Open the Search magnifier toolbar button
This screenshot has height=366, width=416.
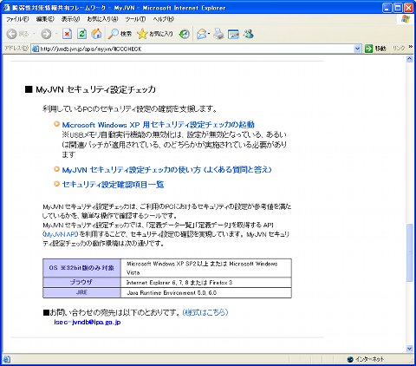120,34
